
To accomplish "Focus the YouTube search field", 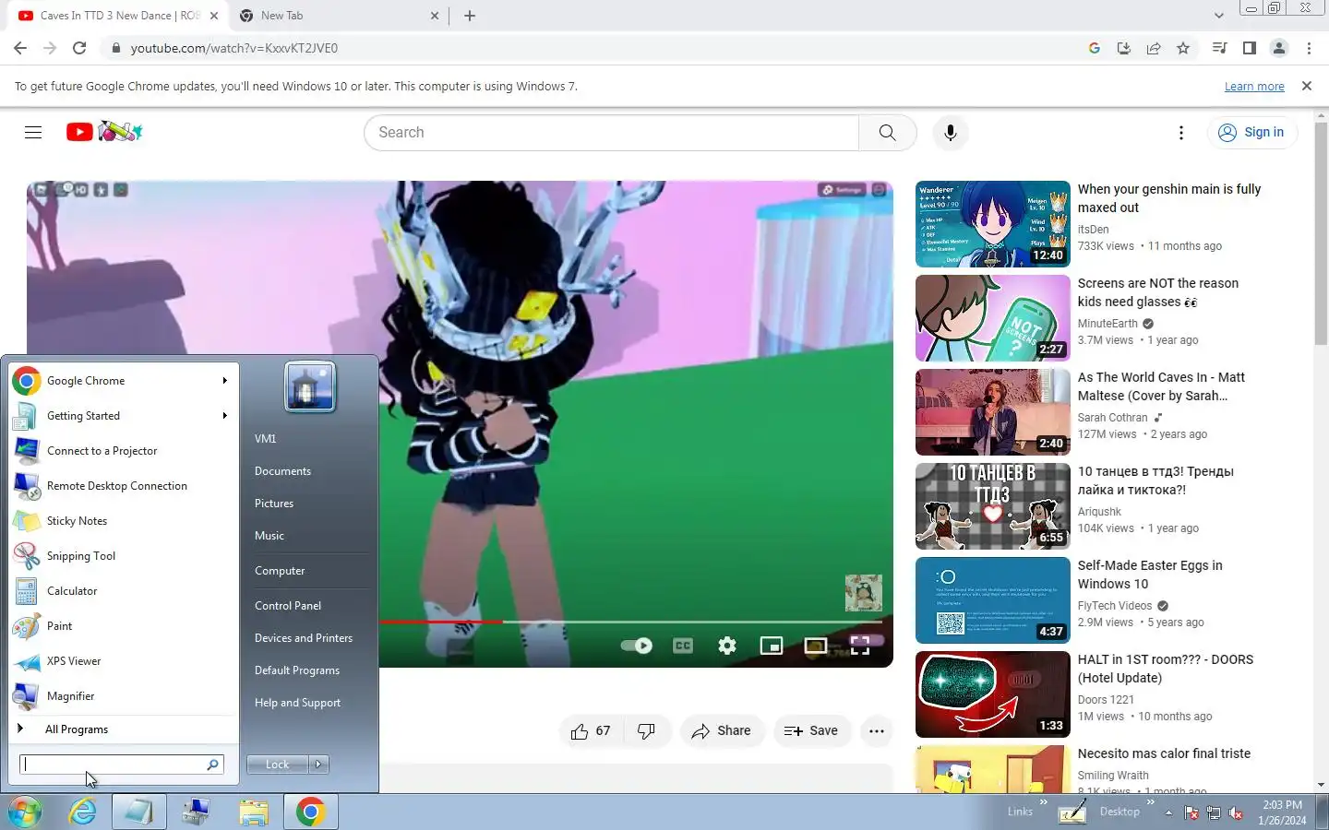I will [611, 133].
